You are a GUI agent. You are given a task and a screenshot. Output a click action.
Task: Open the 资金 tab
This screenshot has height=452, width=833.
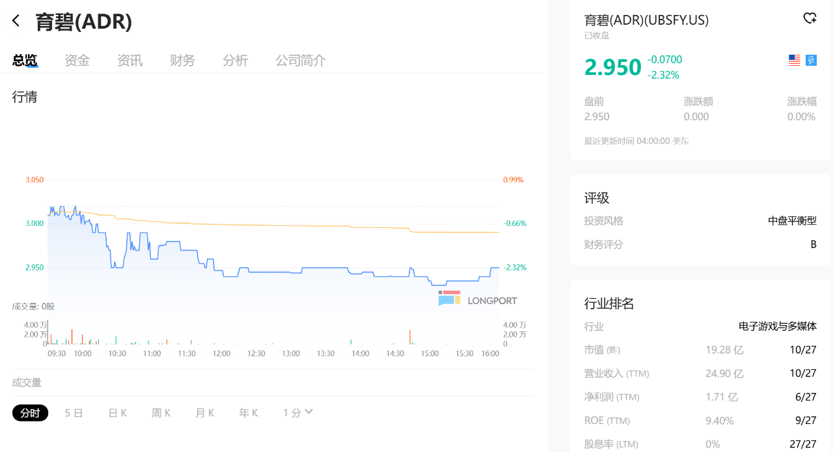pos(77,61)
